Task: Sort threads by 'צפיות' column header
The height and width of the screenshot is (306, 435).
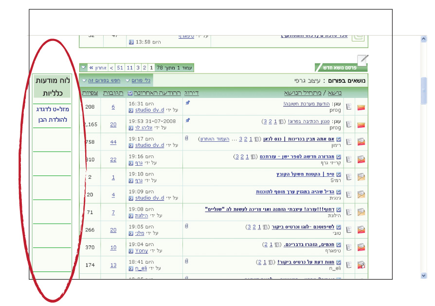Action: coord(90,93)
